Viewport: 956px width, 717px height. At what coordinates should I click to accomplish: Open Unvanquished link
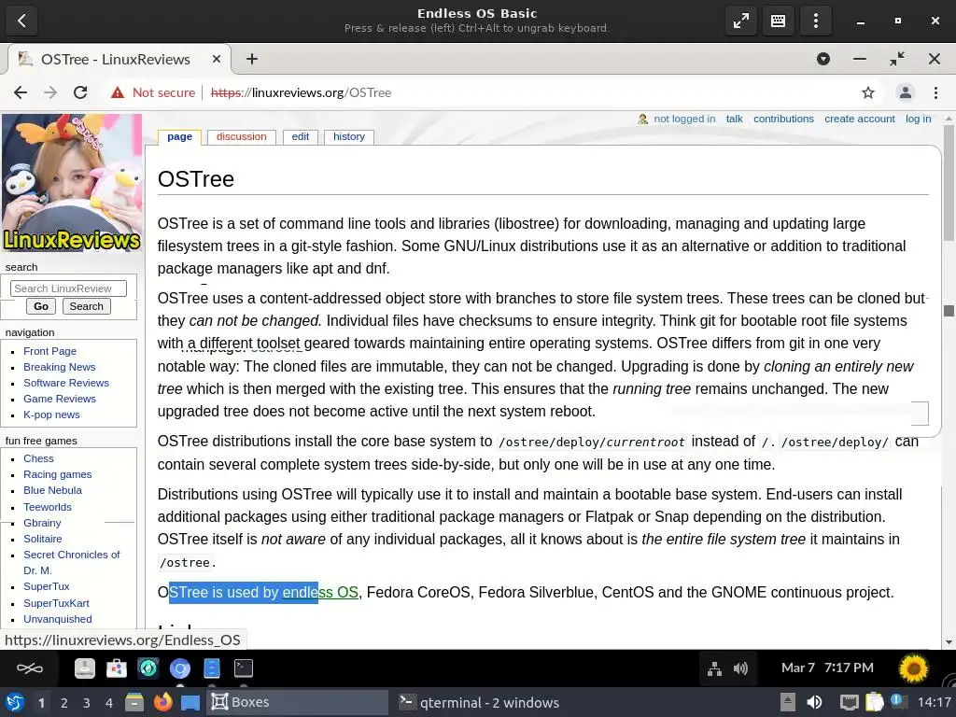(57, 619)
